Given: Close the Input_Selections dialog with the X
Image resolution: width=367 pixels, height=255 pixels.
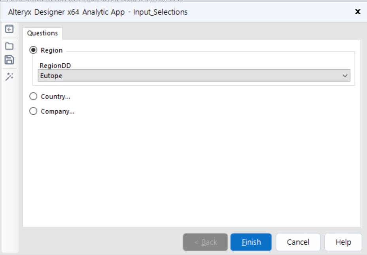Looking at the screenshot, I should point(358,13).
